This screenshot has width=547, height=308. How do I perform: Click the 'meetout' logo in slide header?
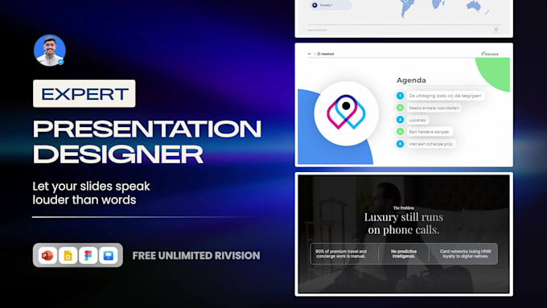(x=326, y=54)
